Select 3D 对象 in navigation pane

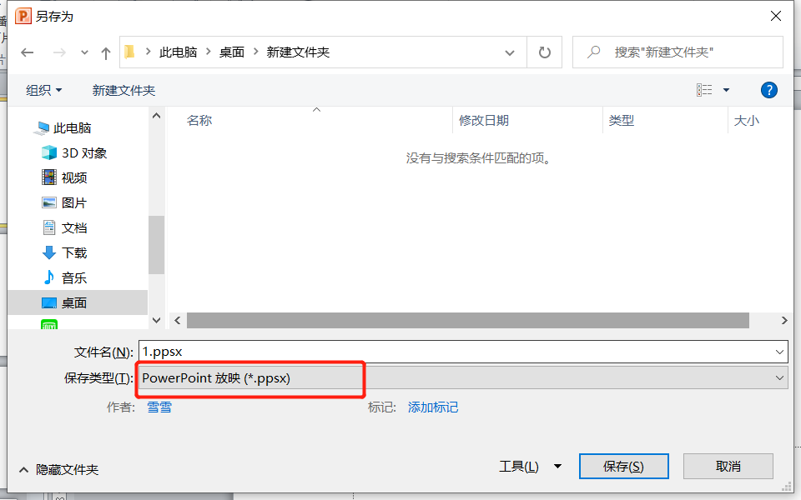click(83, 153)
